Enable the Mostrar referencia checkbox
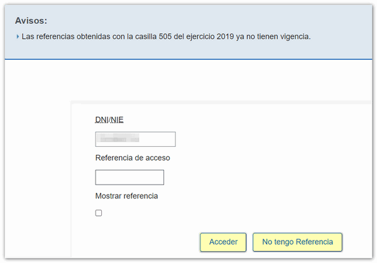The height and width of the screenshot is (263, 377). (99, 213)
